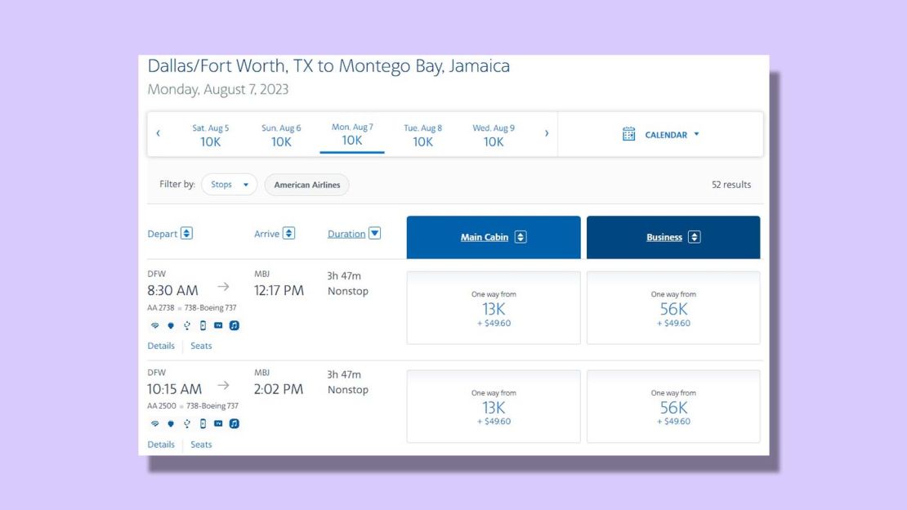Go to next dates with right chevron

pos(546,133)
